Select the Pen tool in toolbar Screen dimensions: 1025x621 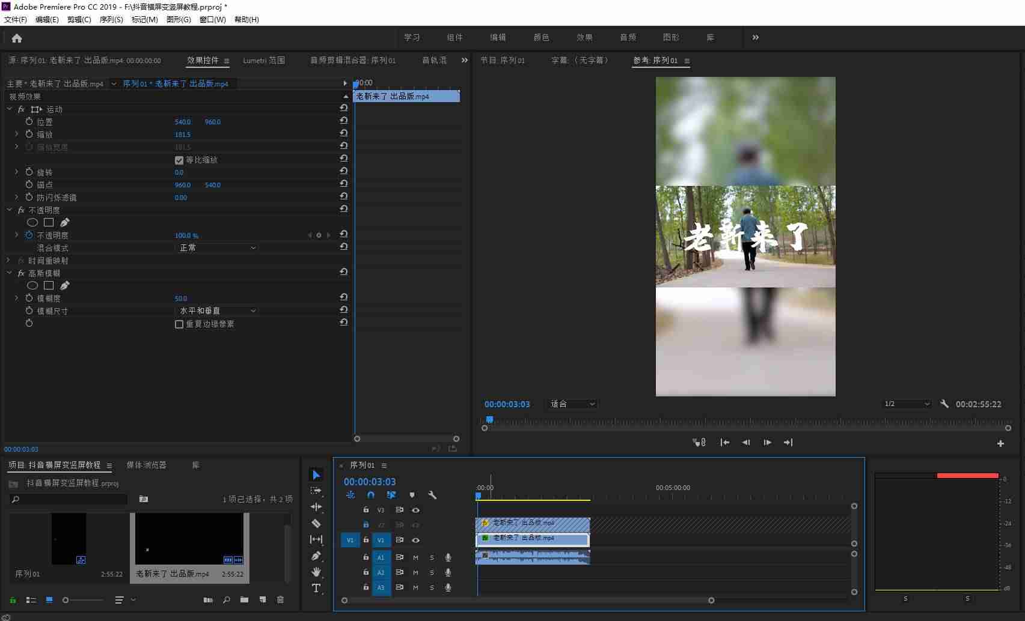(x=316, y=556)
